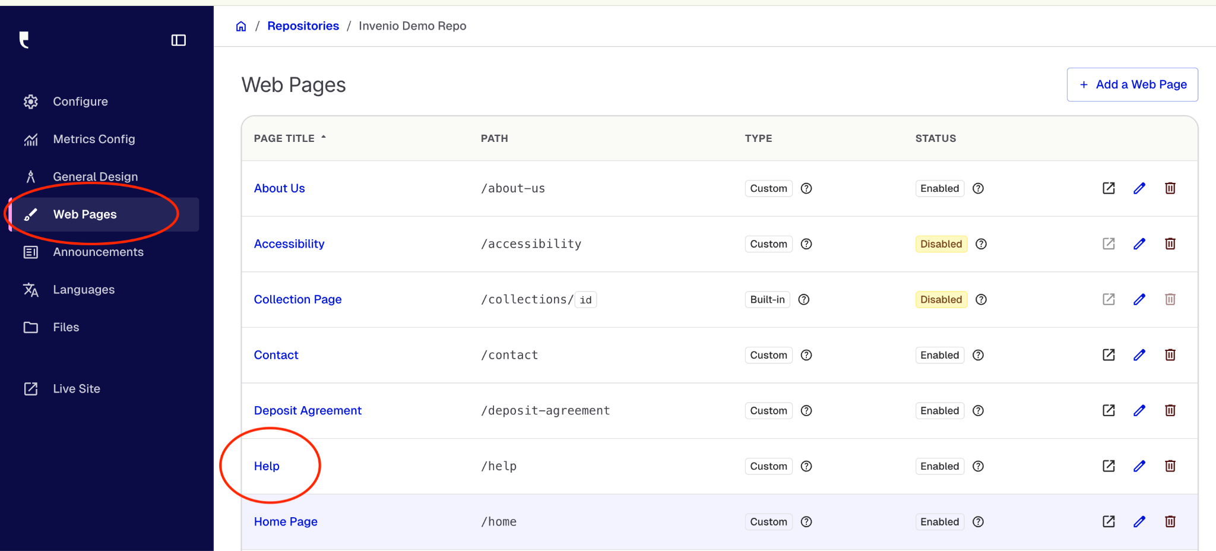The width and height of the screenshot is (1216, 551).
Task: Edit the About Us page pencil icon
Action: [x=1139, y=188]
